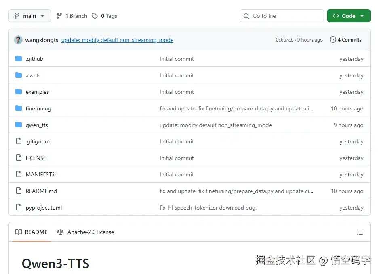
Task: Click the finetuning folder icon
Action: (x=19, y=108)
